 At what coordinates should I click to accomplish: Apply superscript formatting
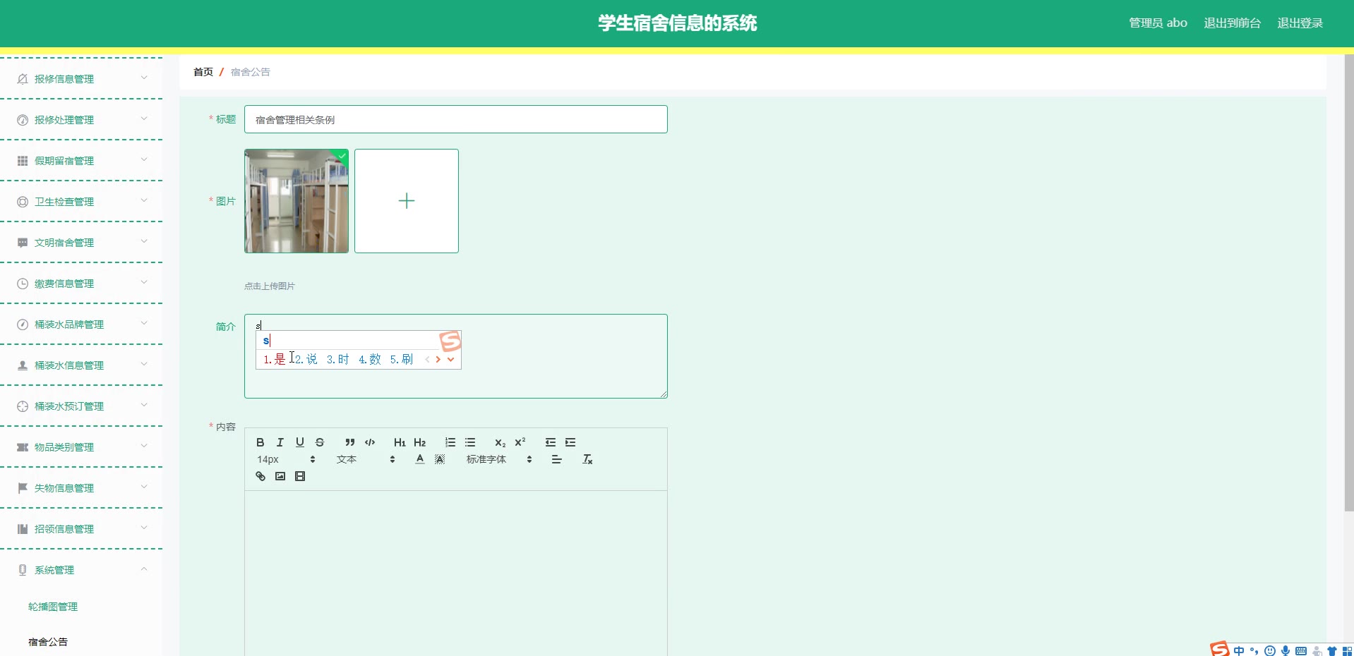point(520,442)
